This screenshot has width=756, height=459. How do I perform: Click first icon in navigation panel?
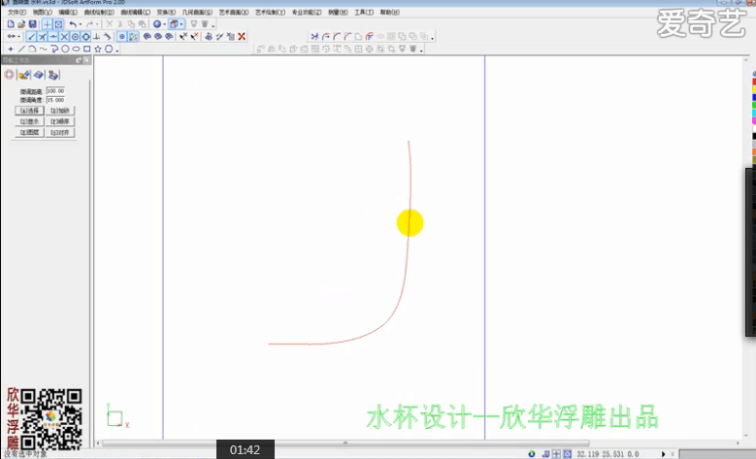click(9, 75)
